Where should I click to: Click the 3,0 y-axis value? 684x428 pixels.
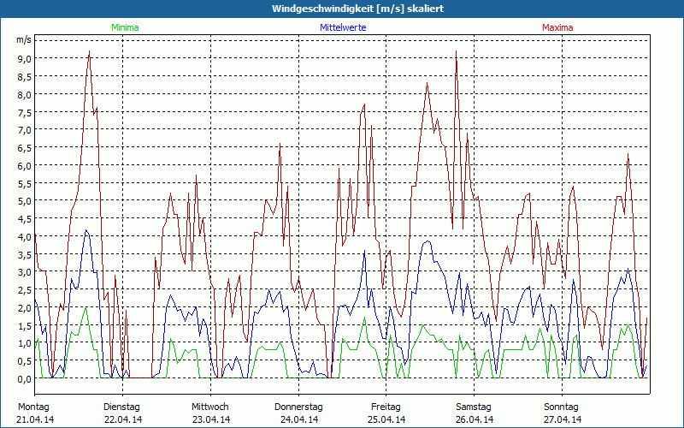(x=25, y=272)
